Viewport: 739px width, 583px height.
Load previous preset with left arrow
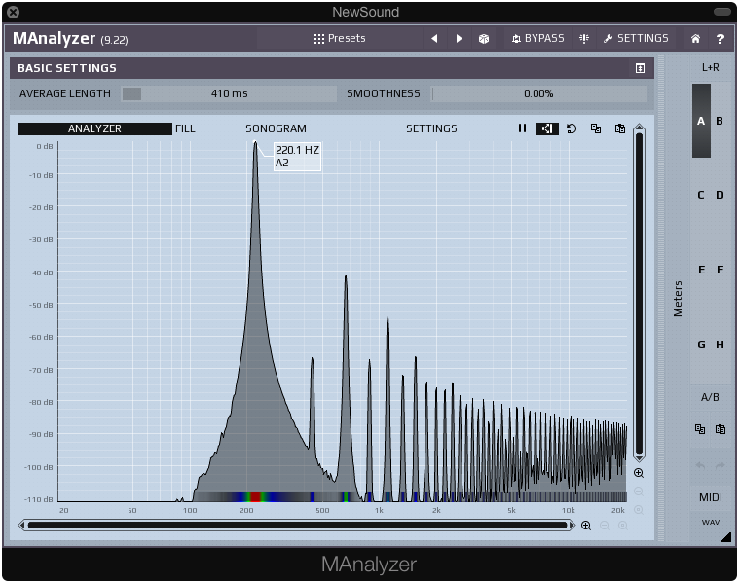434,38
